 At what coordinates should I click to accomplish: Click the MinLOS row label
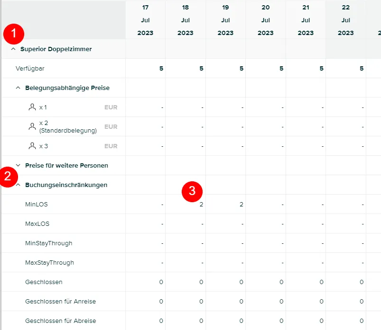37,205
